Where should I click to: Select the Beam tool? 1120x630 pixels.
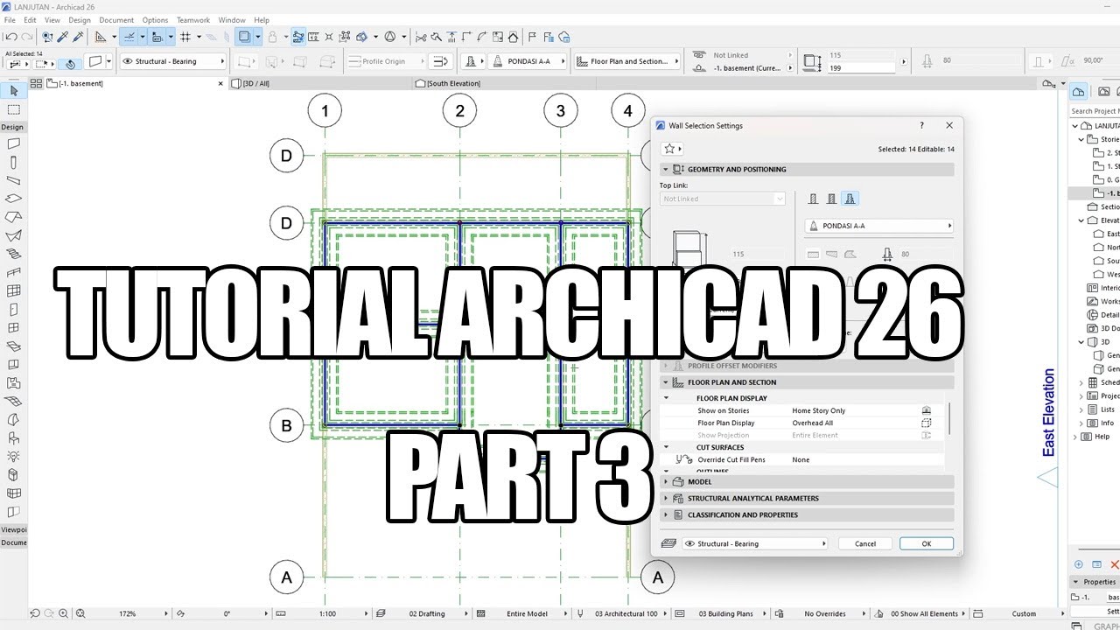click(x=13, y=180)
